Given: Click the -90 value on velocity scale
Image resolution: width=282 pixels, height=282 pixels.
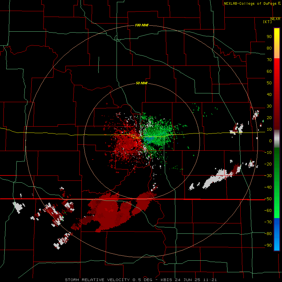Looking at the screenshot, I should pyautogui.click(x=268, y=245).
